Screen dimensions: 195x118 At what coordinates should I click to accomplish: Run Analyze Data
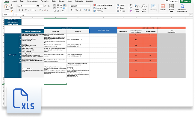171,8
